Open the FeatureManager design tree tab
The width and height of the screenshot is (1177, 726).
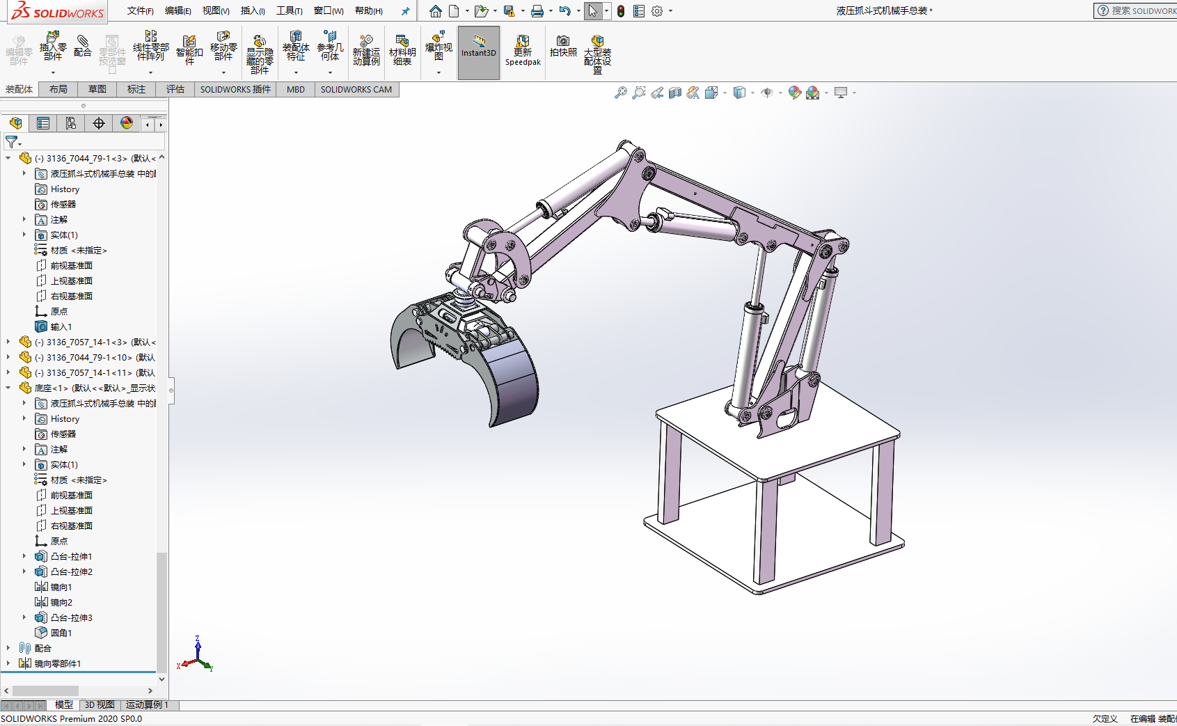pos(15,123)
